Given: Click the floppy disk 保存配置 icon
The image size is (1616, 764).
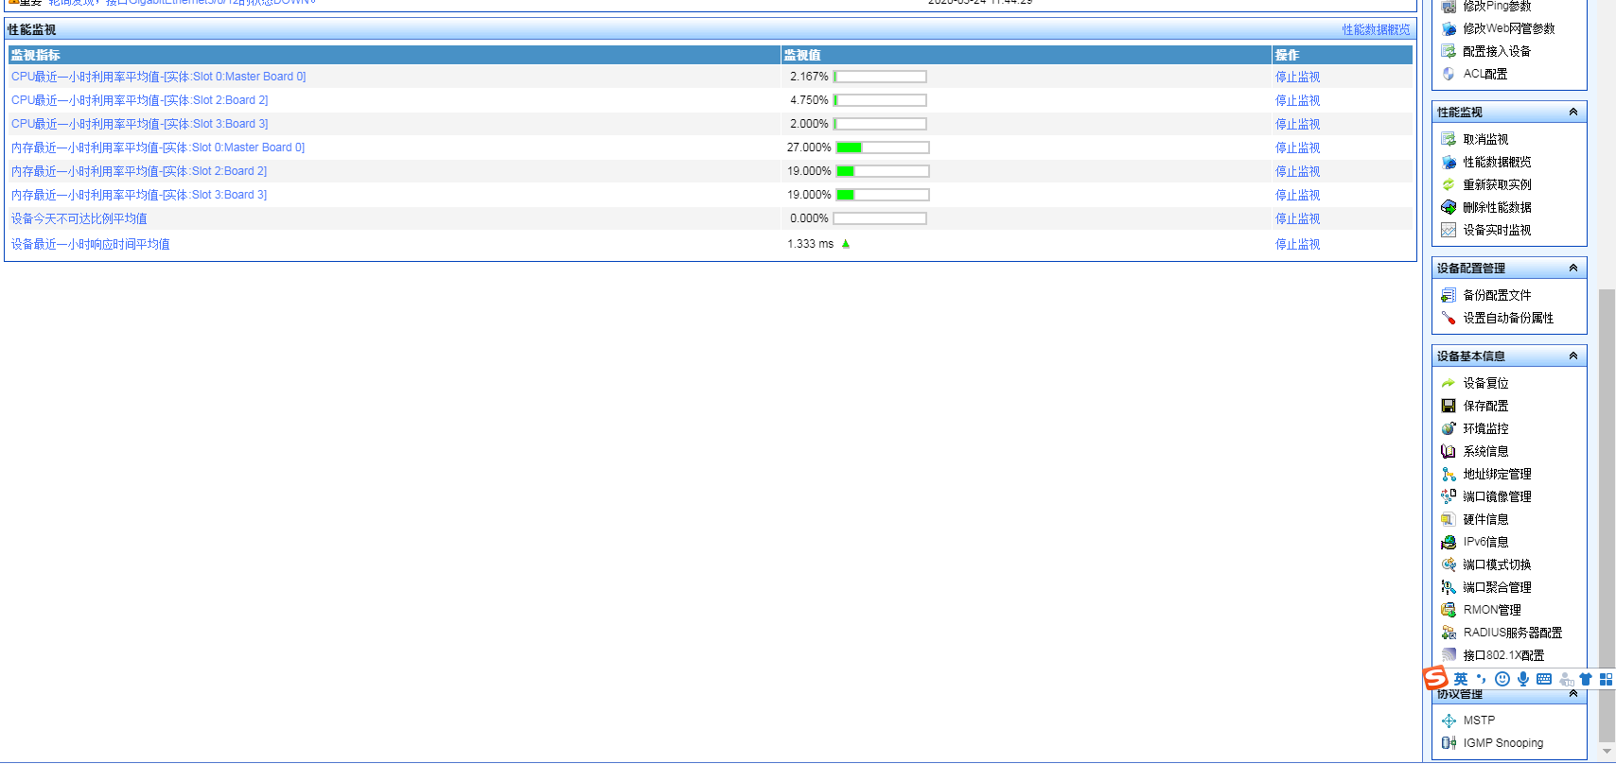Looking at the screenshot, I should click(x=1448, y=406).
